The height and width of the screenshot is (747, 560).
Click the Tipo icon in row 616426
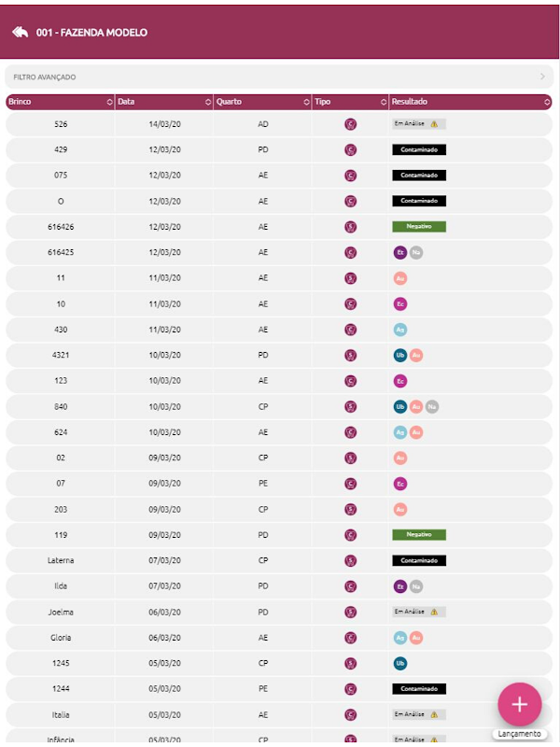coord(350,227)
